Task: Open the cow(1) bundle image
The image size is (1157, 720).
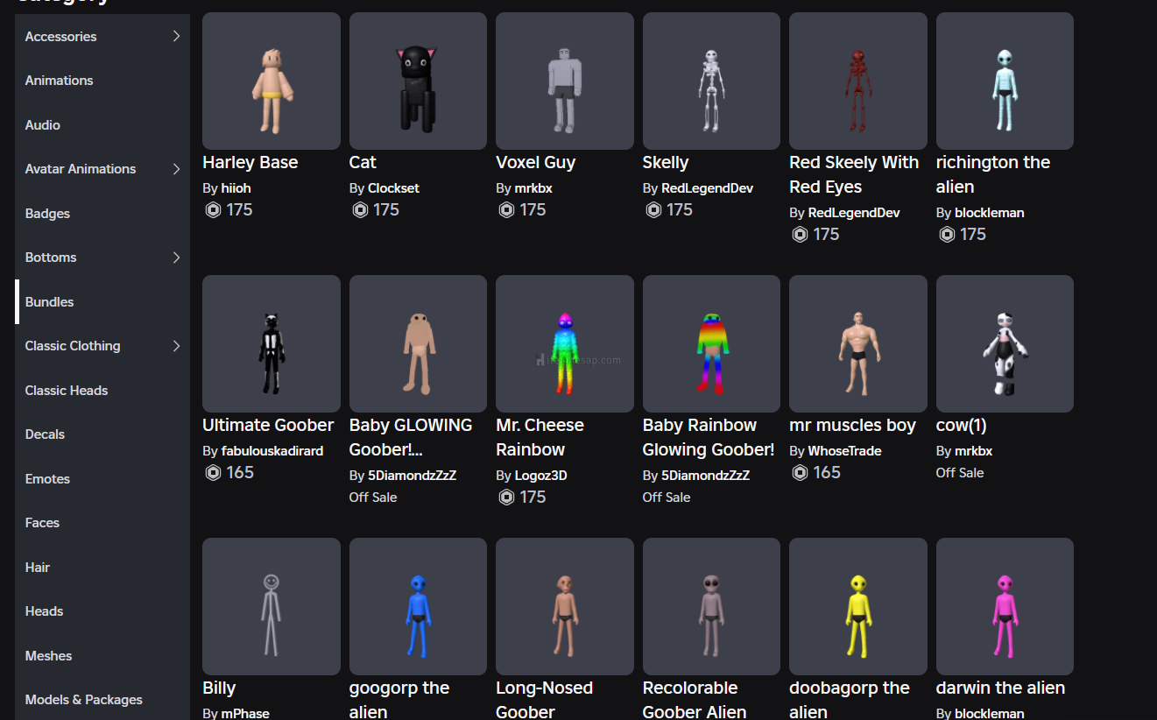Action: tap(1004, 343)
